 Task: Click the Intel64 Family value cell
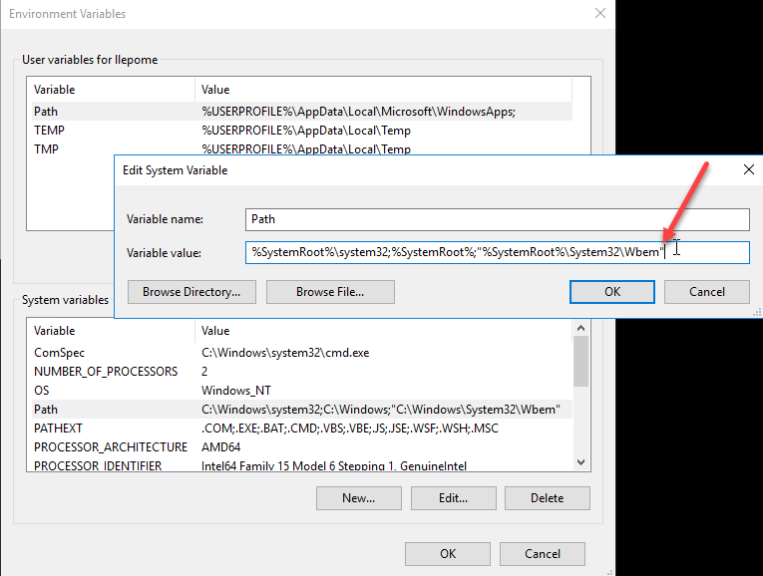(334, 465)
